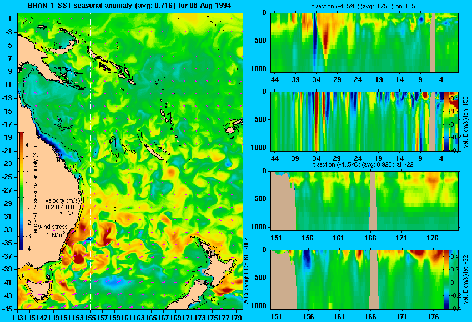Click the 155 longitude tick on main map
472x322 pixels.
point(91,318)
